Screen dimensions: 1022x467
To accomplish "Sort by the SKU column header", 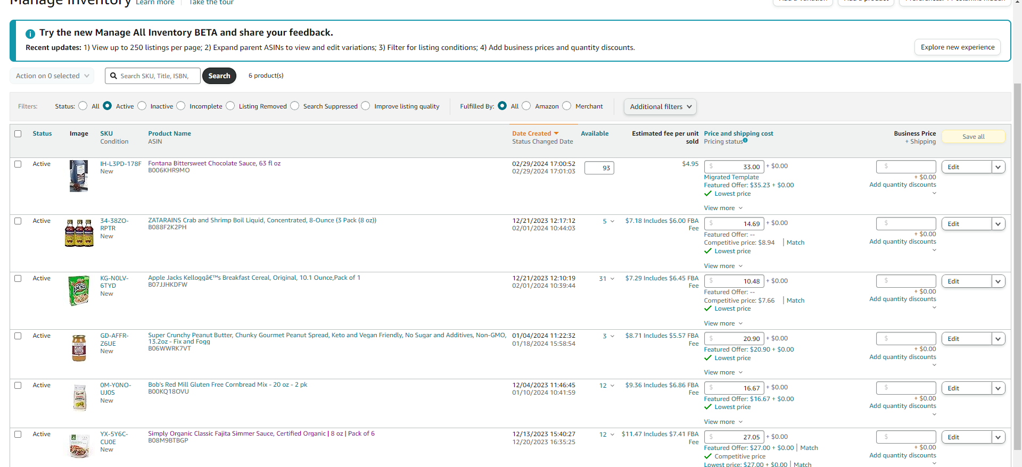I will click(106, 134).
